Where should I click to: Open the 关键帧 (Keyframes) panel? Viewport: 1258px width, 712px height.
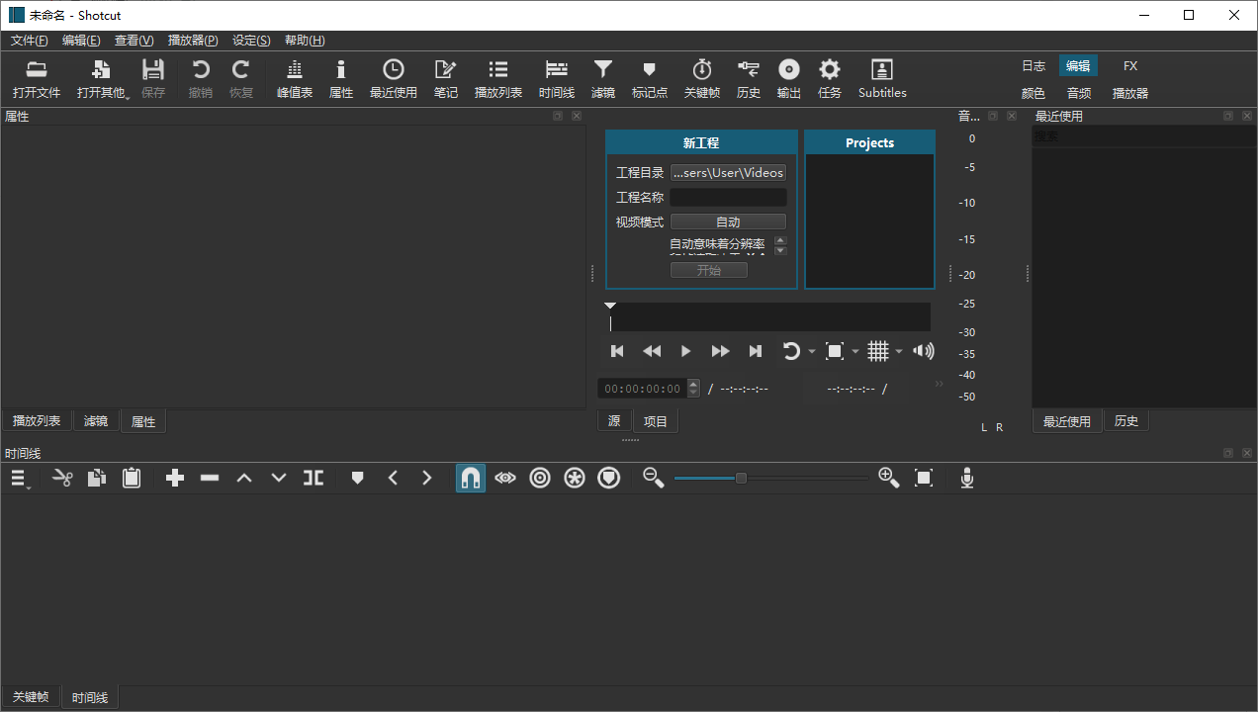tap(701, 77)
